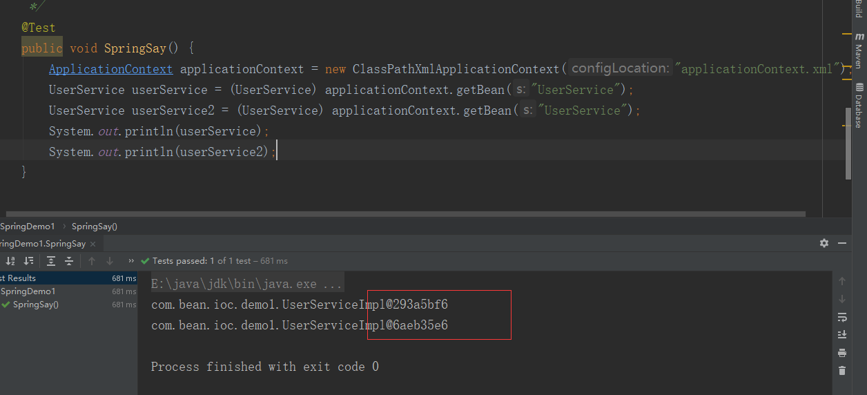Screen dimensions: 867x395
Task: Click println(userService2) line
Action: (163, 152)
